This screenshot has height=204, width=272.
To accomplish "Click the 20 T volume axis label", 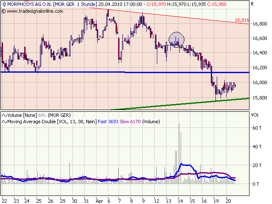I will click(257, 165).
